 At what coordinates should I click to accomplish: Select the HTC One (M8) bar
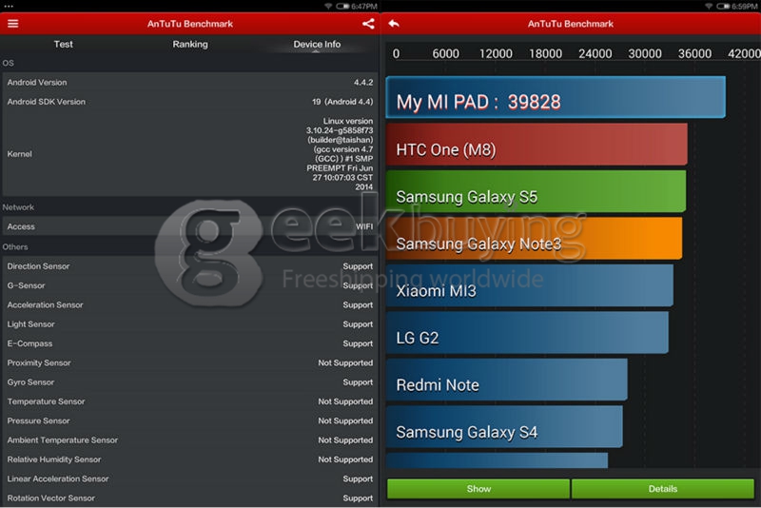pyautogui.click(x=537, y=144)
